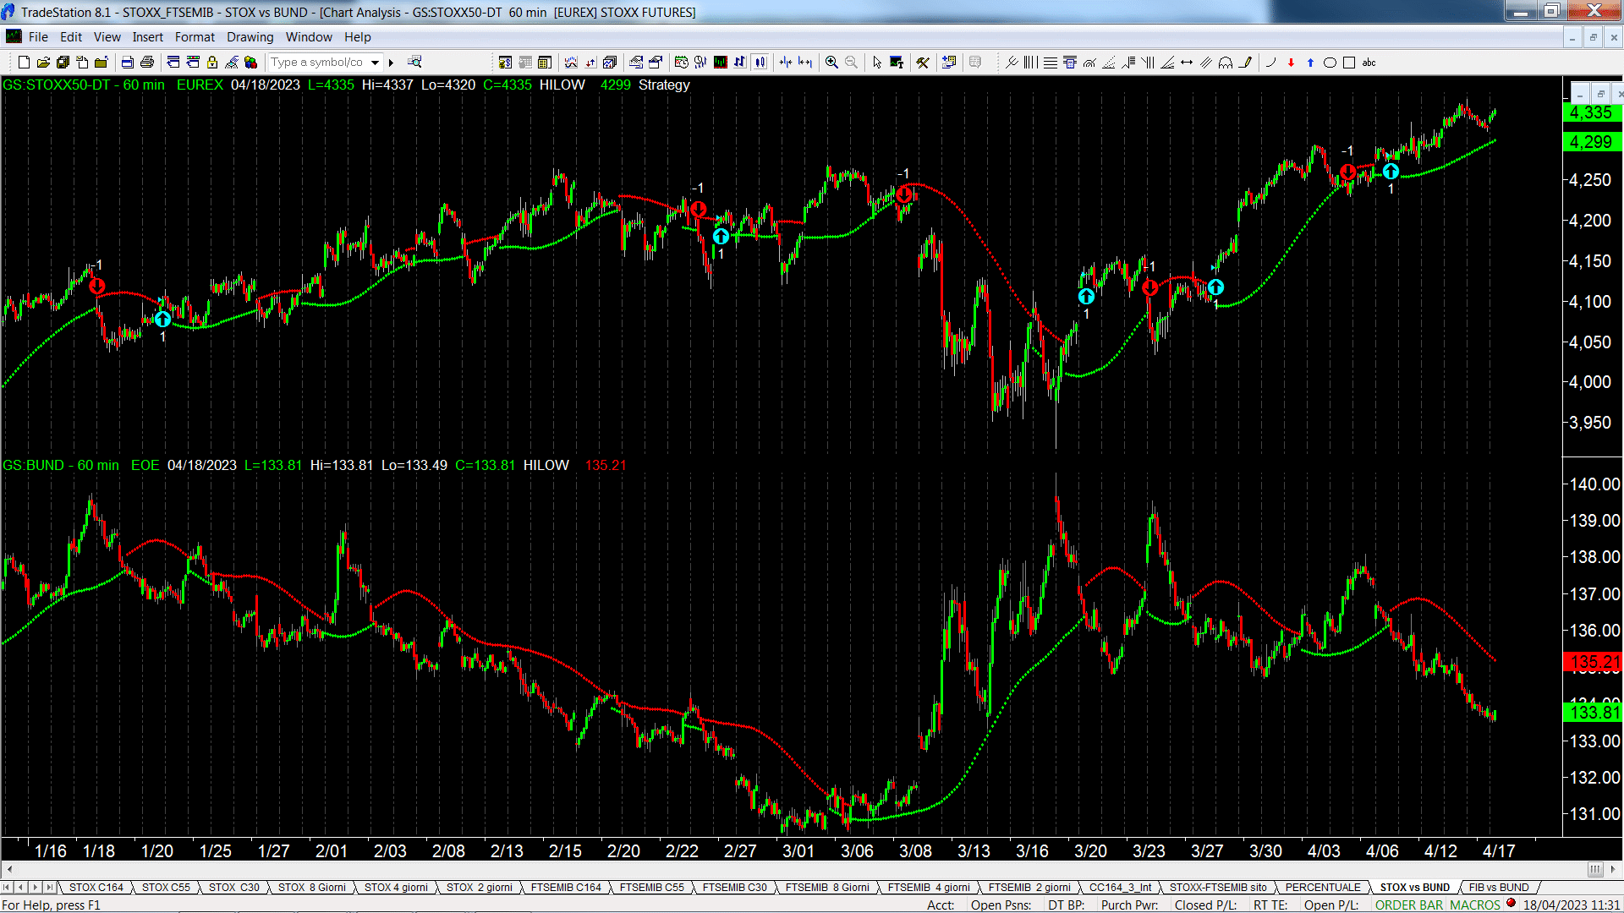This screenshot has height=913, width=1624.
Task: Click the hammer and tools icon
Action: 923,63
